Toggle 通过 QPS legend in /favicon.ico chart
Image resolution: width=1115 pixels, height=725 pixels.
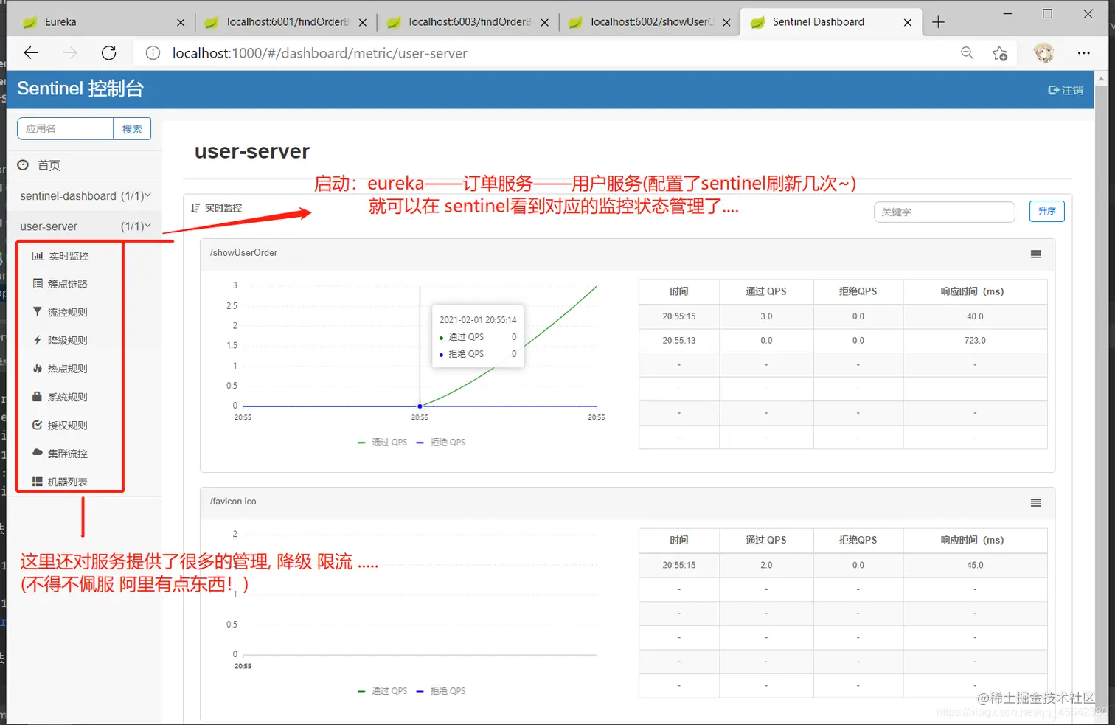pos(382,690)
